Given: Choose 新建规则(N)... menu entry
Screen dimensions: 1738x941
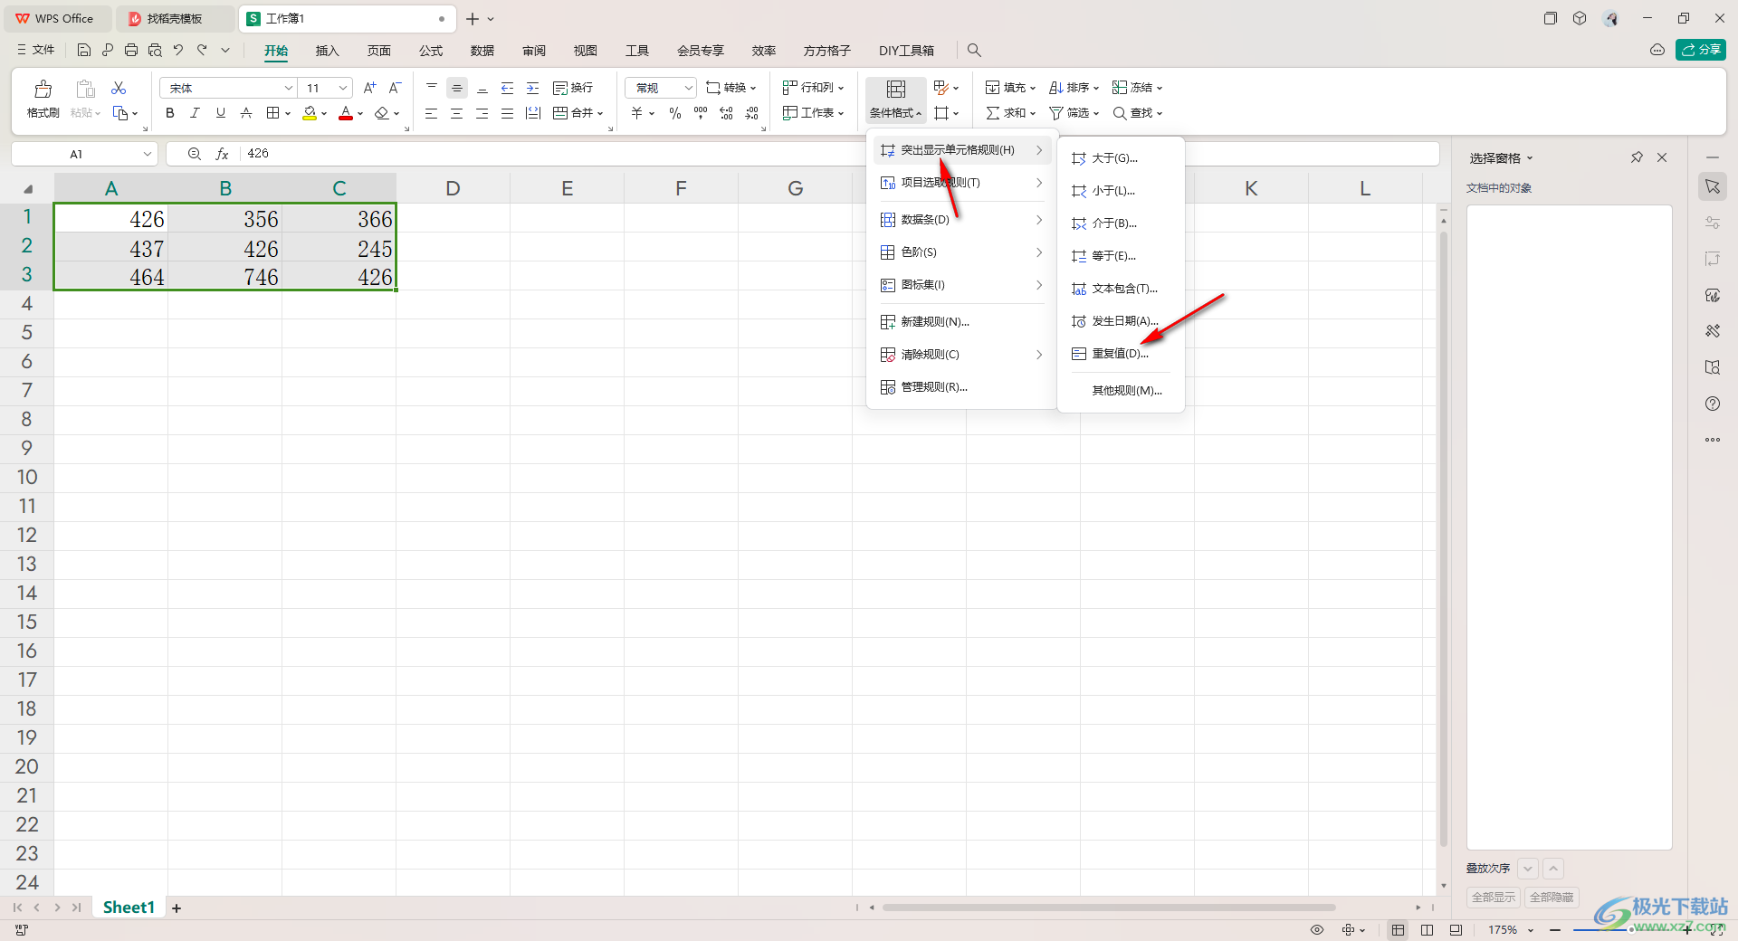Looking at the screenshot, I should [x=961, y=322].
